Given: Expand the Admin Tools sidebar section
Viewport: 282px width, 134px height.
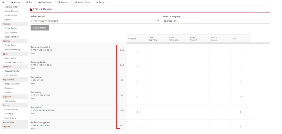Looking at the screenshot, I should tap(8, 122).
